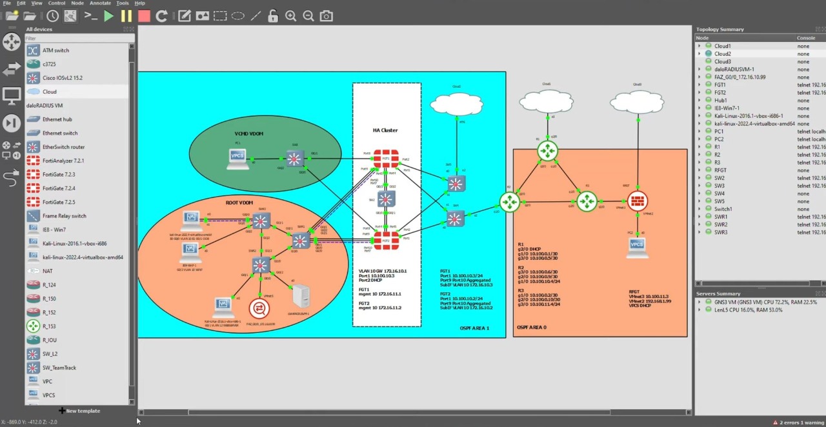Image resolution: width=826 pixels, height=427 pixels.
Task: Expand LenL5 entry in Servers Summary
Action: tap(699, 310)
